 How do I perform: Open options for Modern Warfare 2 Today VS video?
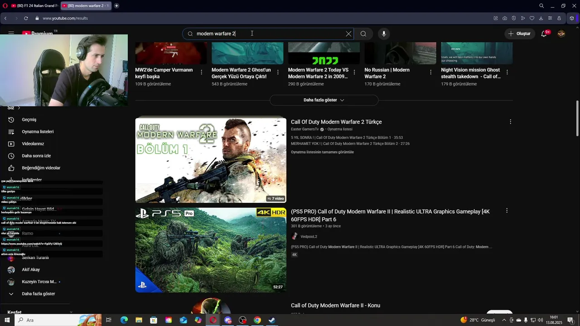click(354, 72)
